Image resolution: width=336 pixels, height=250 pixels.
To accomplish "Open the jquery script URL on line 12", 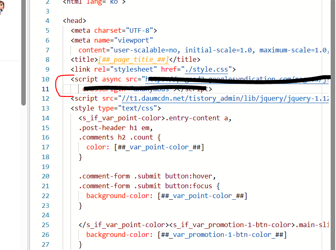I will 225,99.
